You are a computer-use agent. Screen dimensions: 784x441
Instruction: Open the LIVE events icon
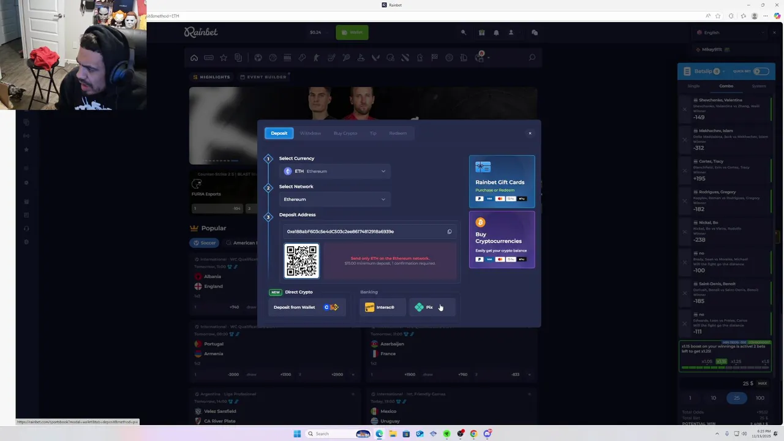click(209, 58)
